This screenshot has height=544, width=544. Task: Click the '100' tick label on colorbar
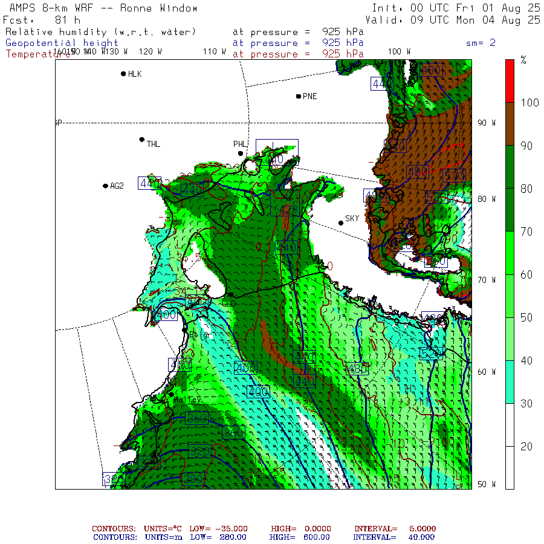click(529, 103)
